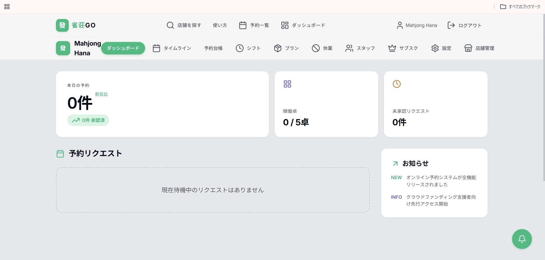Click the green ダッシュボード pill button
The image size is (545, 260).
[123, 48]
